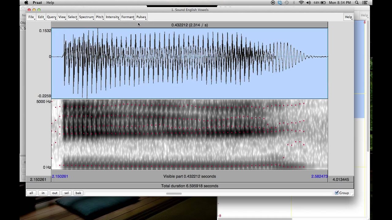392x220 pixels.
Task: Click the Time Machine icon in the menu bar
Action: pyautogui.click(x=287, y=2)
